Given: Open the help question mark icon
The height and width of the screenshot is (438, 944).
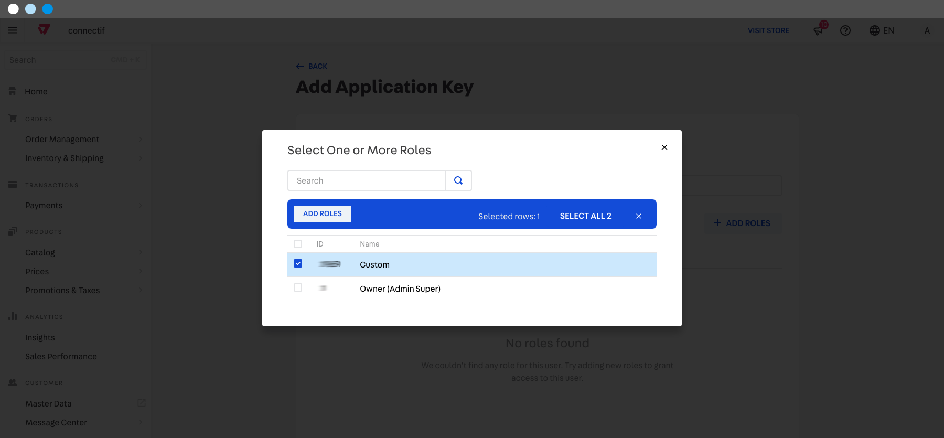Looking at the screenshot, I should pos(845,30).
